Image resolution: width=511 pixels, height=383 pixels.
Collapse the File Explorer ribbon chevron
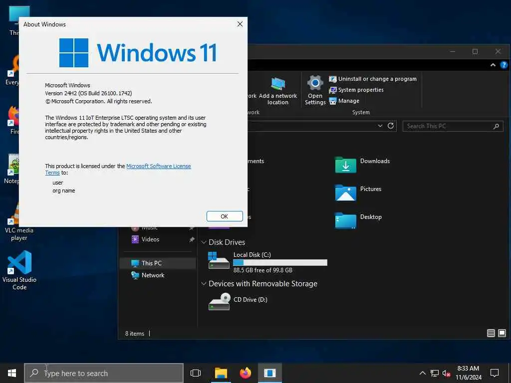pyautogui.click(x=493, y=65)
